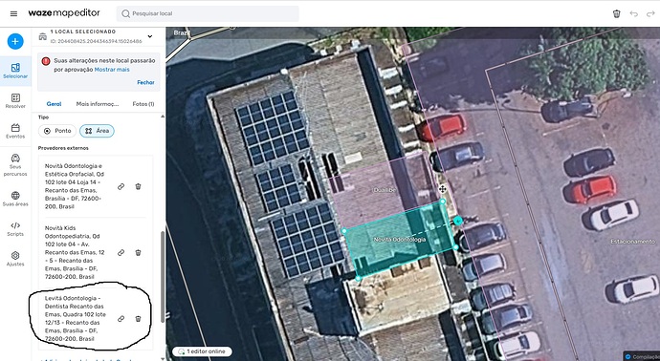
Task: Open Suas áreas panel
Action: pyautogui.click(x=15, y=199)
